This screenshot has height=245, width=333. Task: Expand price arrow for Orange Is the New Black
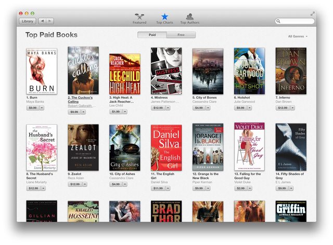click(x=208, y=188)
